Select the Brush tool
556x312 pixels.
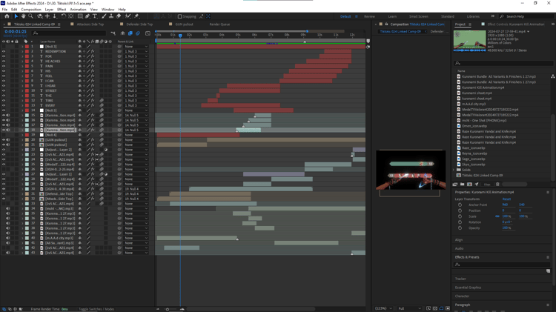(104, 16)
